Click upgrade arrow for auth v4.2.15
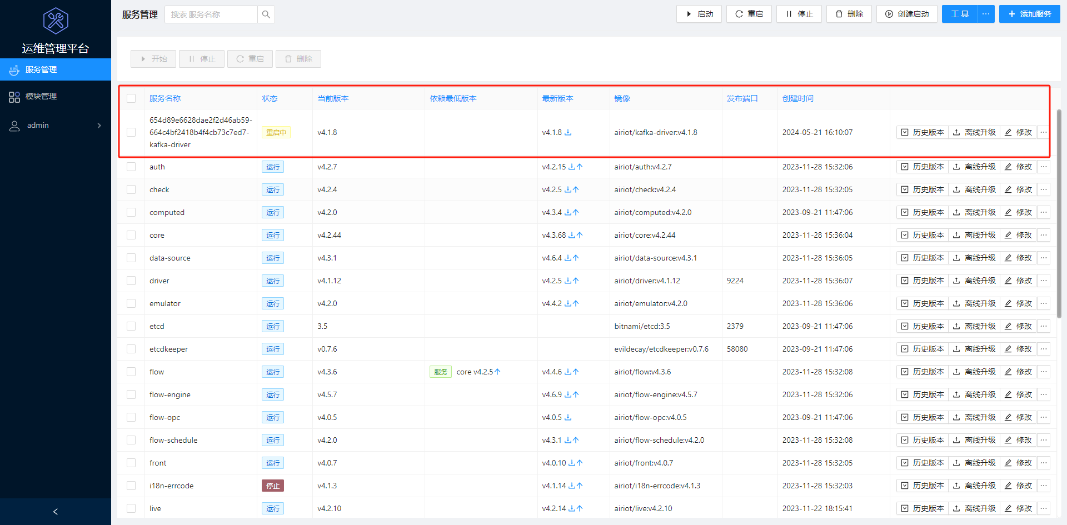This screenshot has width=1067, height=525. 580,167
